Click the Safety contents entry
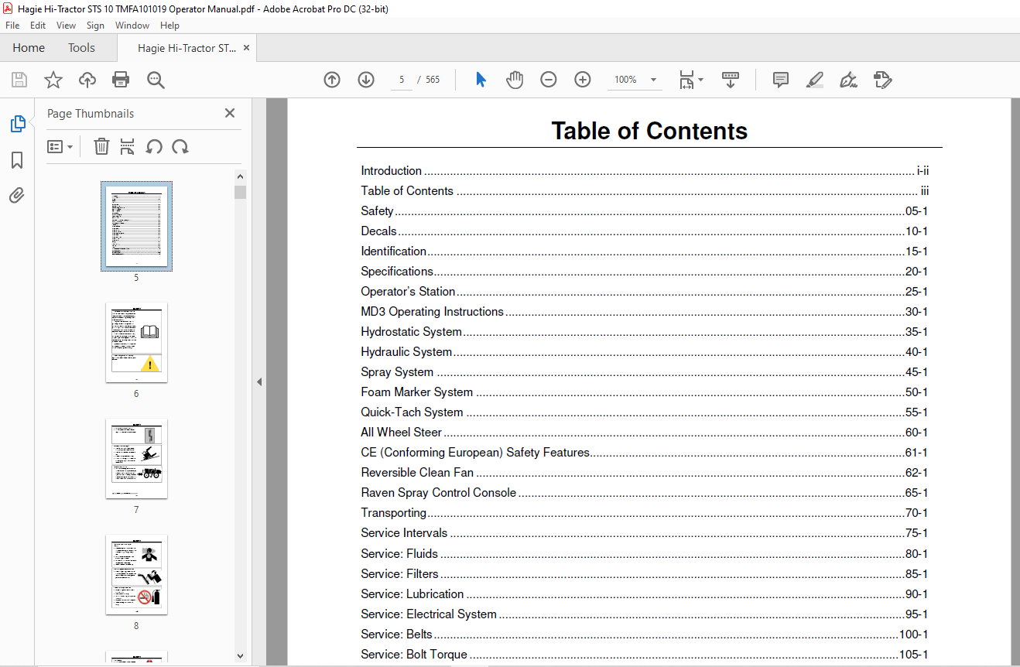The height and width of the screenshot is (667, 1020). (x=645, y=211)
